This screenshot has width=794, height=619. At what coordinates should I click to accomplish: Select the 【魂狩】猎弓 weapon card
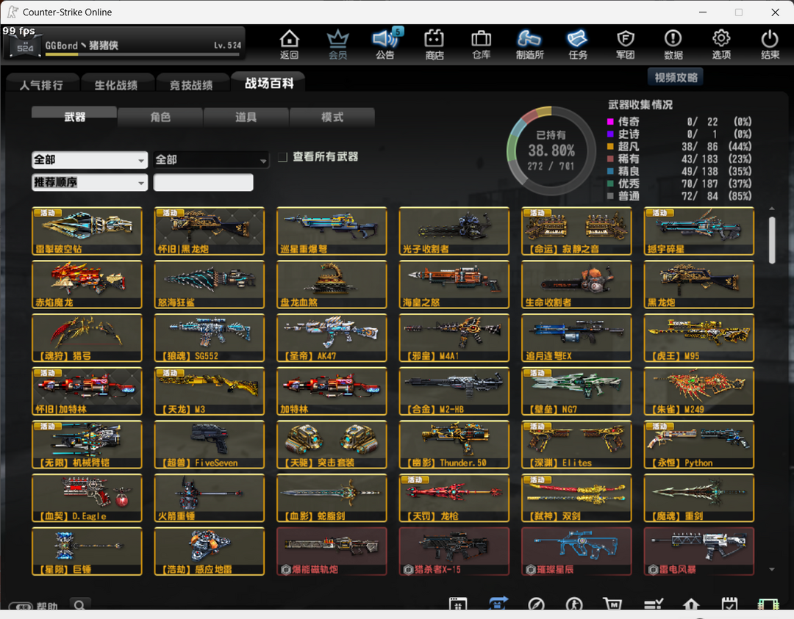[x=87, y=338]
